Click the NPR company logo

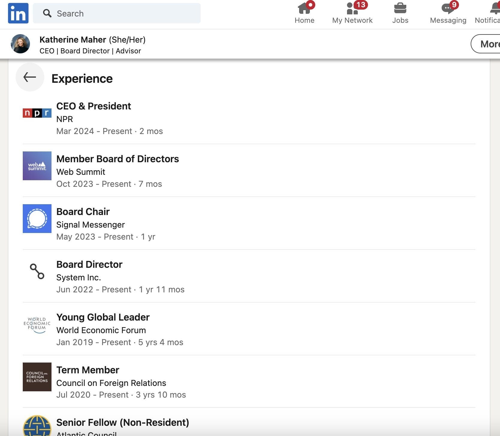click(37, 113)
